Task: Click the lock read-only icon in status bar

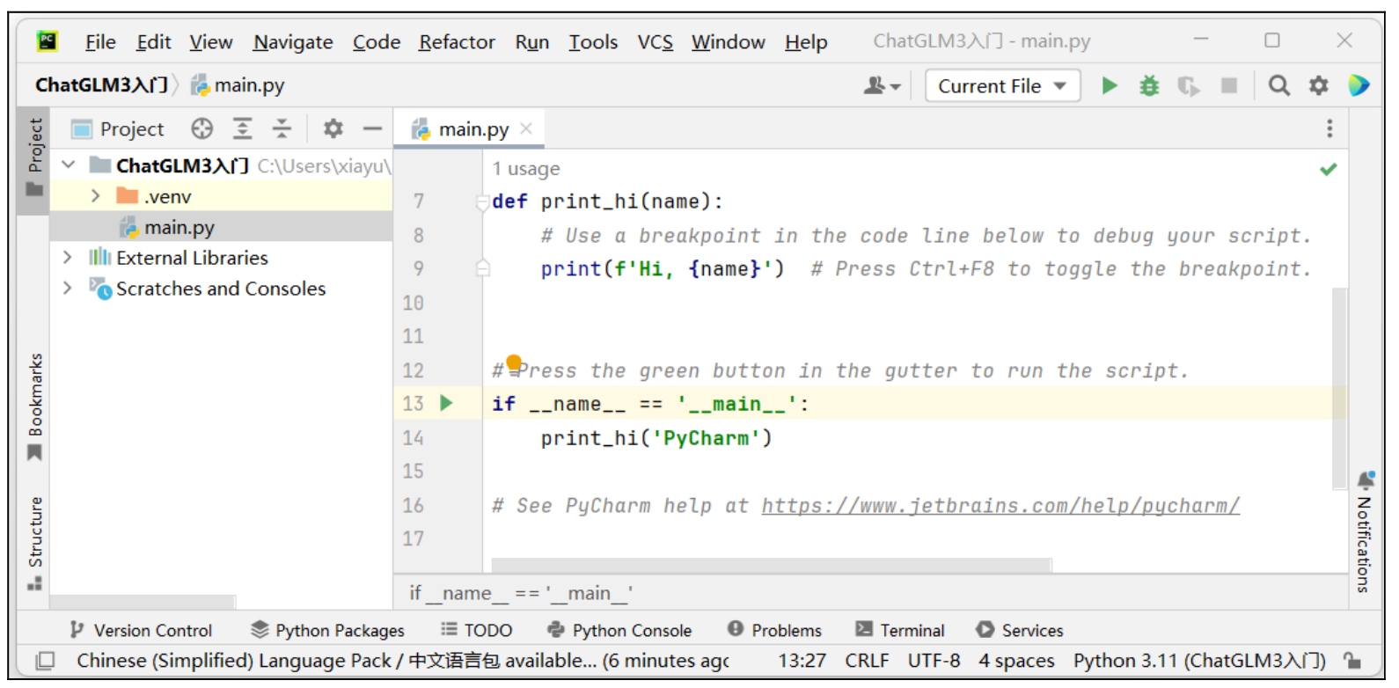Action: [1352, 661]
